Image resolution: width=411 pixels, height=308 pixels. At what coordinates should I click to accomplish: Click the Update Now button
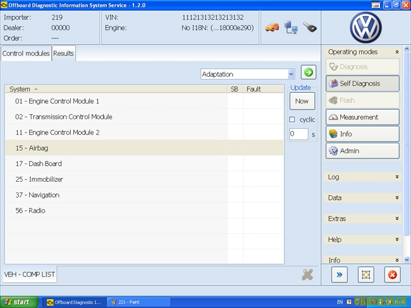click(x=302, y=101)
